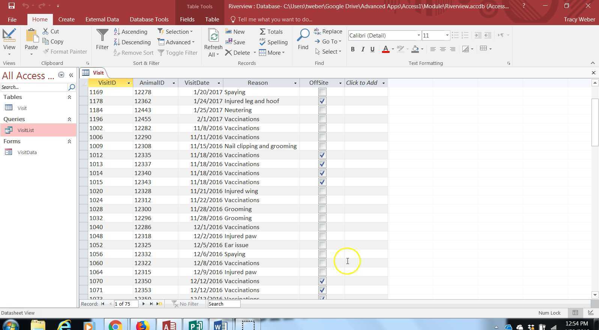Check OffSite for visit 1020 Injured wing
The height and width of the screenshot is (330, 599).
tap(322, 191)
